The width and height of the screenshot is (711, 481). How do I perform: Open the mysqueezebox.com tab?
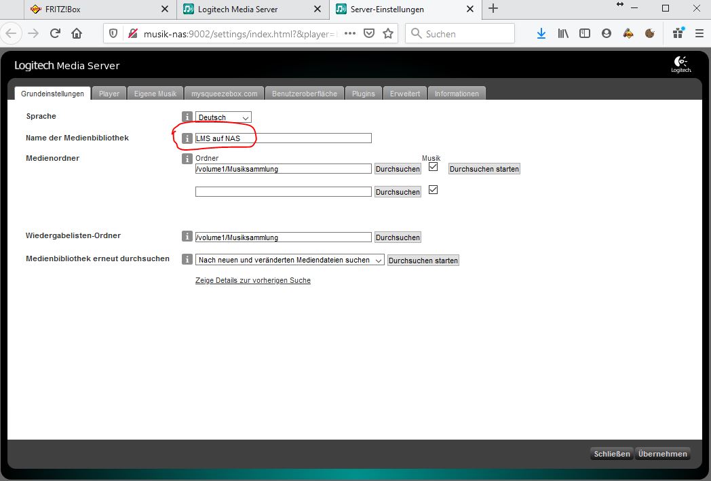(224, 94)
